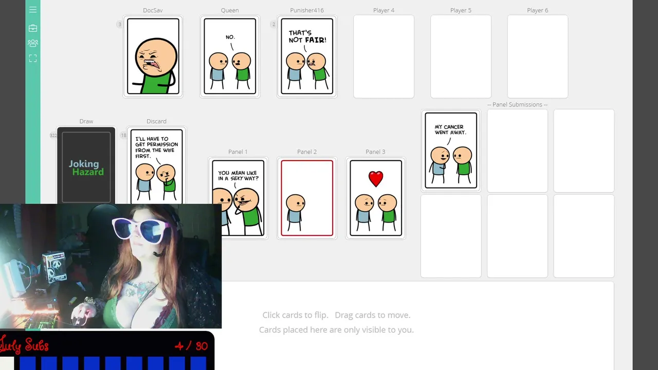Click the empty Player 5 card slot
The width and height of the screenshot is (658, 370).
461,57
